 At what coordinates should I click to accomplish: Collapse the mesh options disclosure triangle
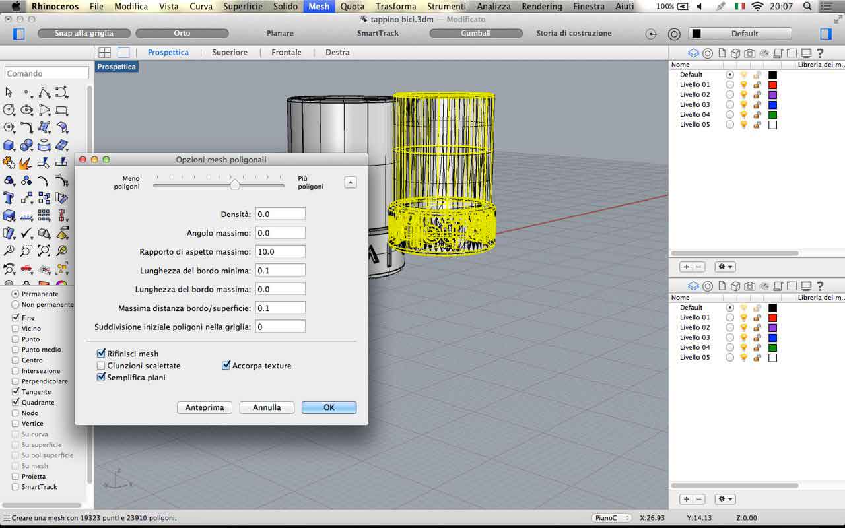(351, 183)
